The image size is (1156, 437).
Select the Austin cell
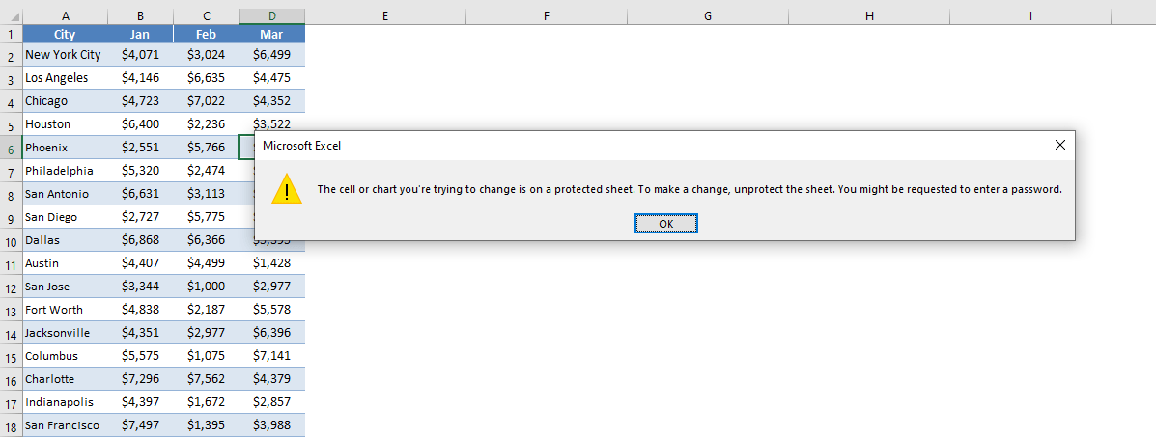[65, 263]
